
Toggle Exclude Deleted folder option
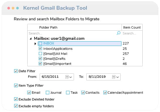(16, 99)
